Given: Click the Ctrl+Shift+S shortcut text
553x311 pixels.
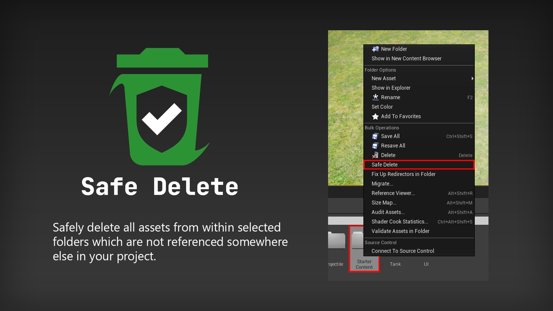Looking at the screenshot, I should [459, 136].
